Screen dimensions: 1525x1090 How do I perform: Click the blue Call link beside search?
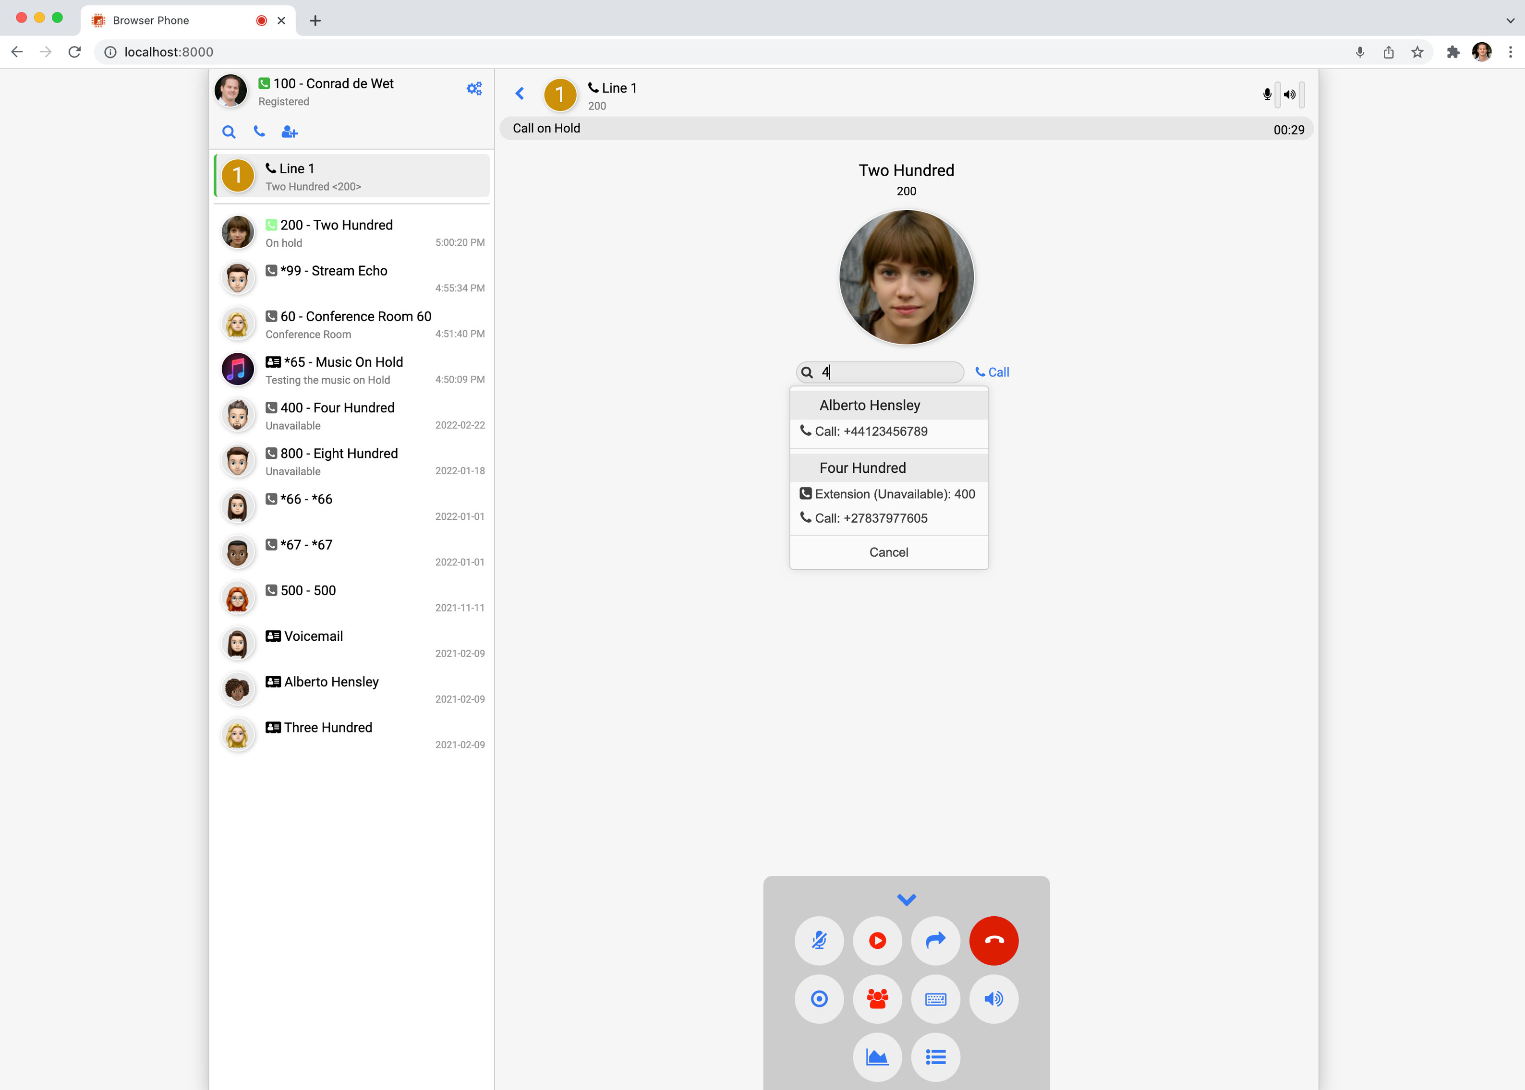(992, 372)
